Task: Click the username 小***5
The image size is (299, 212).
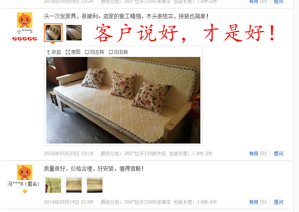Action: [x=25, y=32]
